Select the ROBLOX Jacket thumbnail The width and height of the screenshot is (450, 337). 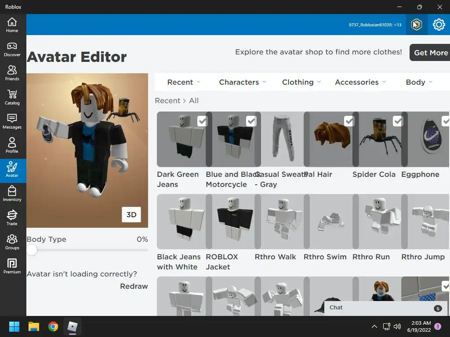click(x=233, y=222)
